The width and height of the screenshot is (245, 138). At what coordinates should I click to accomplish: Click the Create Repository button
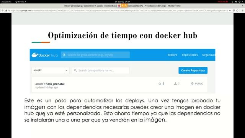click(193, 71)
